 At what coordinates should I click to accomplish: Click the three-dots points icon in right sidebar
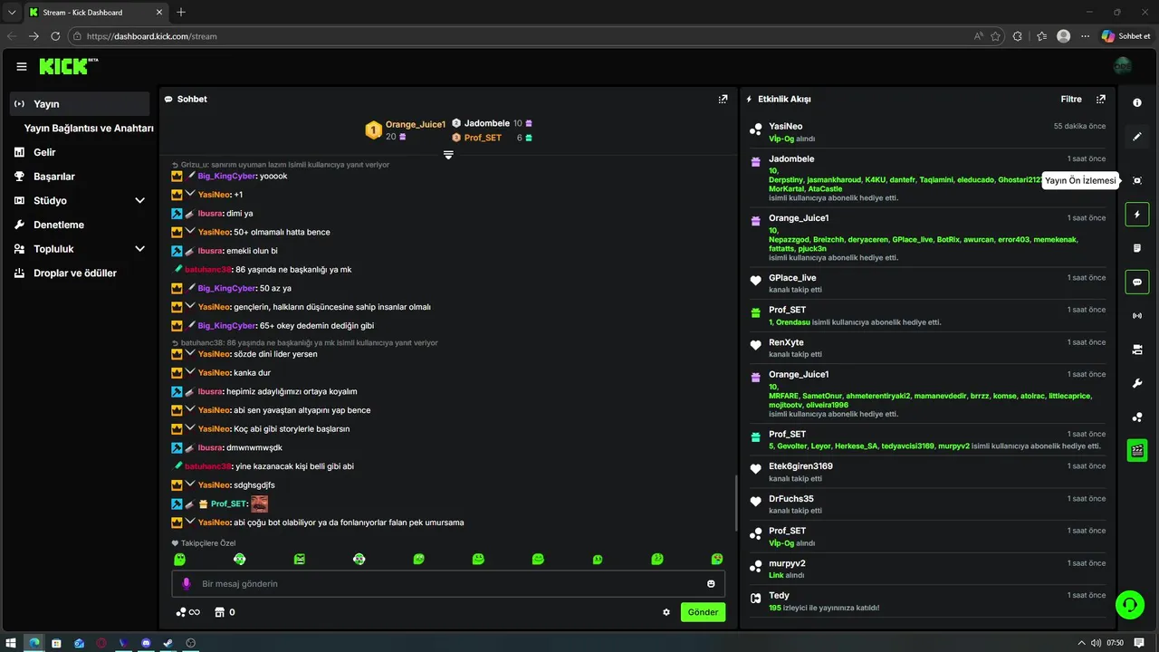(1137, 417)
